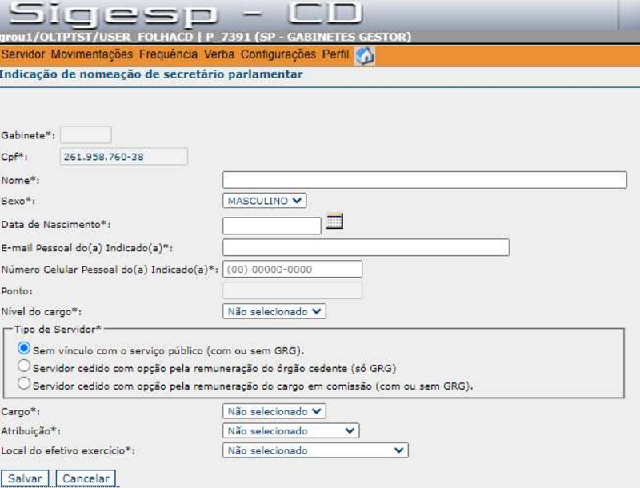Open the Movimentações menu
Image resolution: width=640 pixels, height=488 pixels.
point(90,56)
